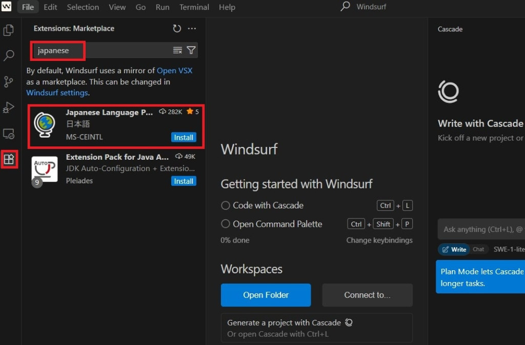Click the Extension Pack for Java icon

click(x=45, y=169)
